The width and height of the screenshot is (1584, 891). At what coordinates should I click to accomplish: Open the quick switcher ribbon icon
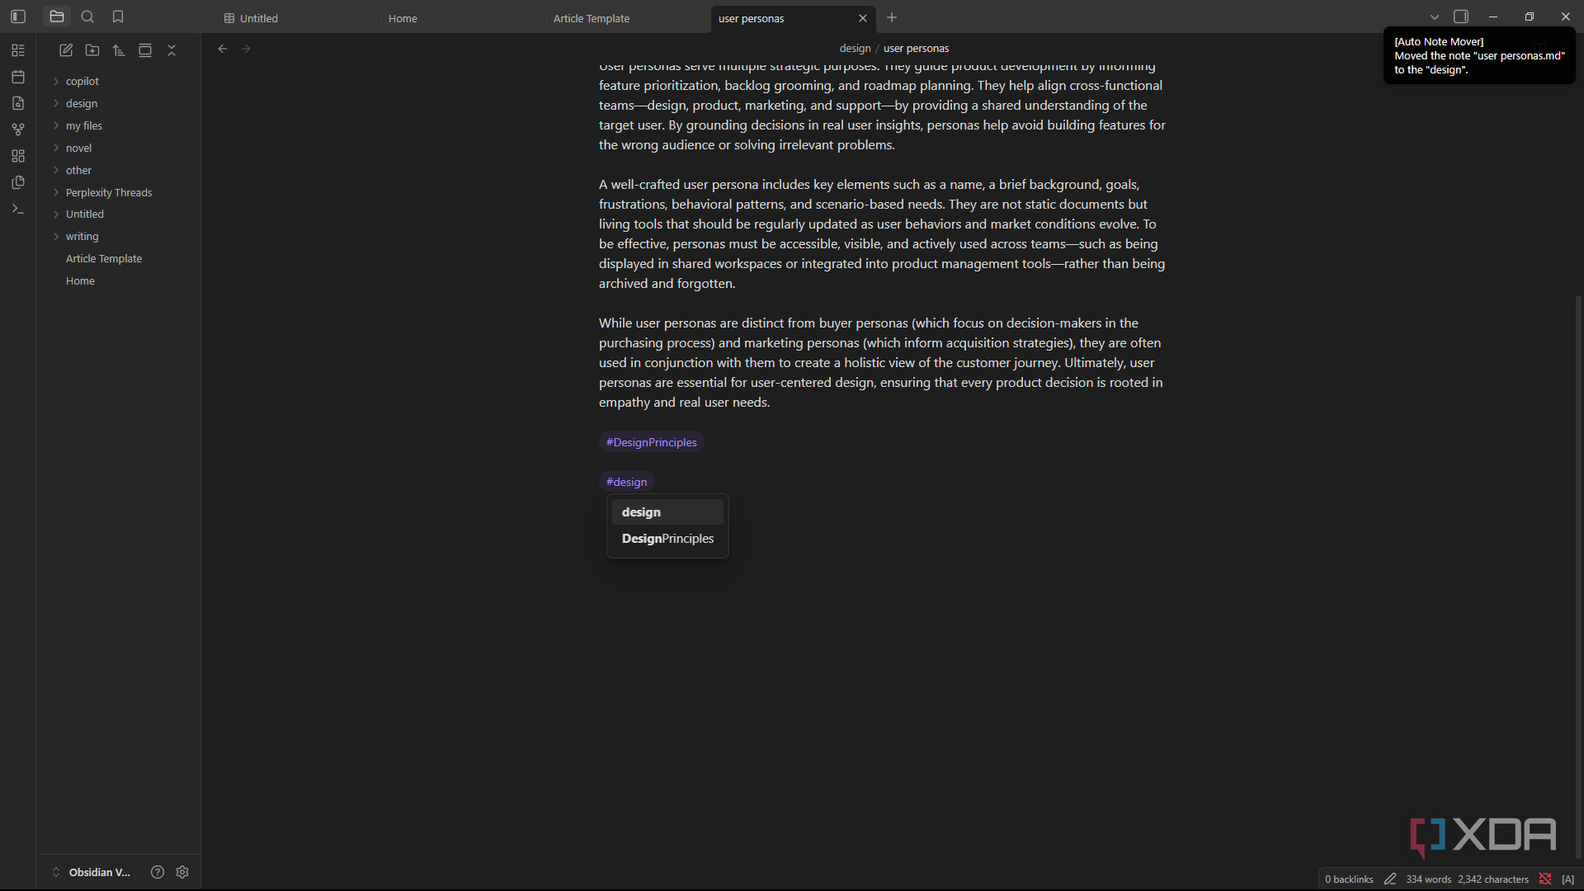[x=18, y=50]
